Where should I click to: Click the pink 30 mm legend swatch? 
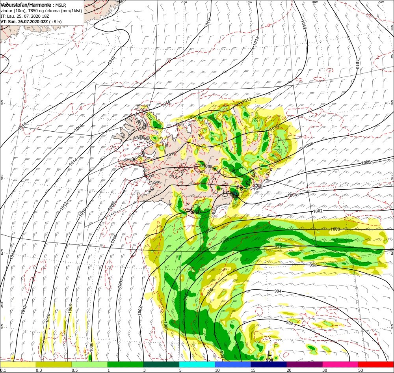(x=340, y=364)
